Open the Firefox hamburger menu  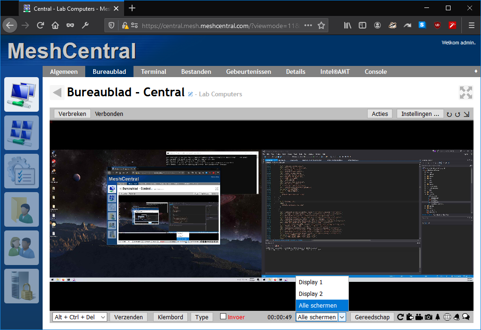472,25
